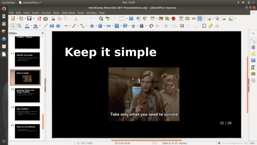The image size is (257, 145).
Task: Open the Animation deck star icon
Action: (253, 54)
